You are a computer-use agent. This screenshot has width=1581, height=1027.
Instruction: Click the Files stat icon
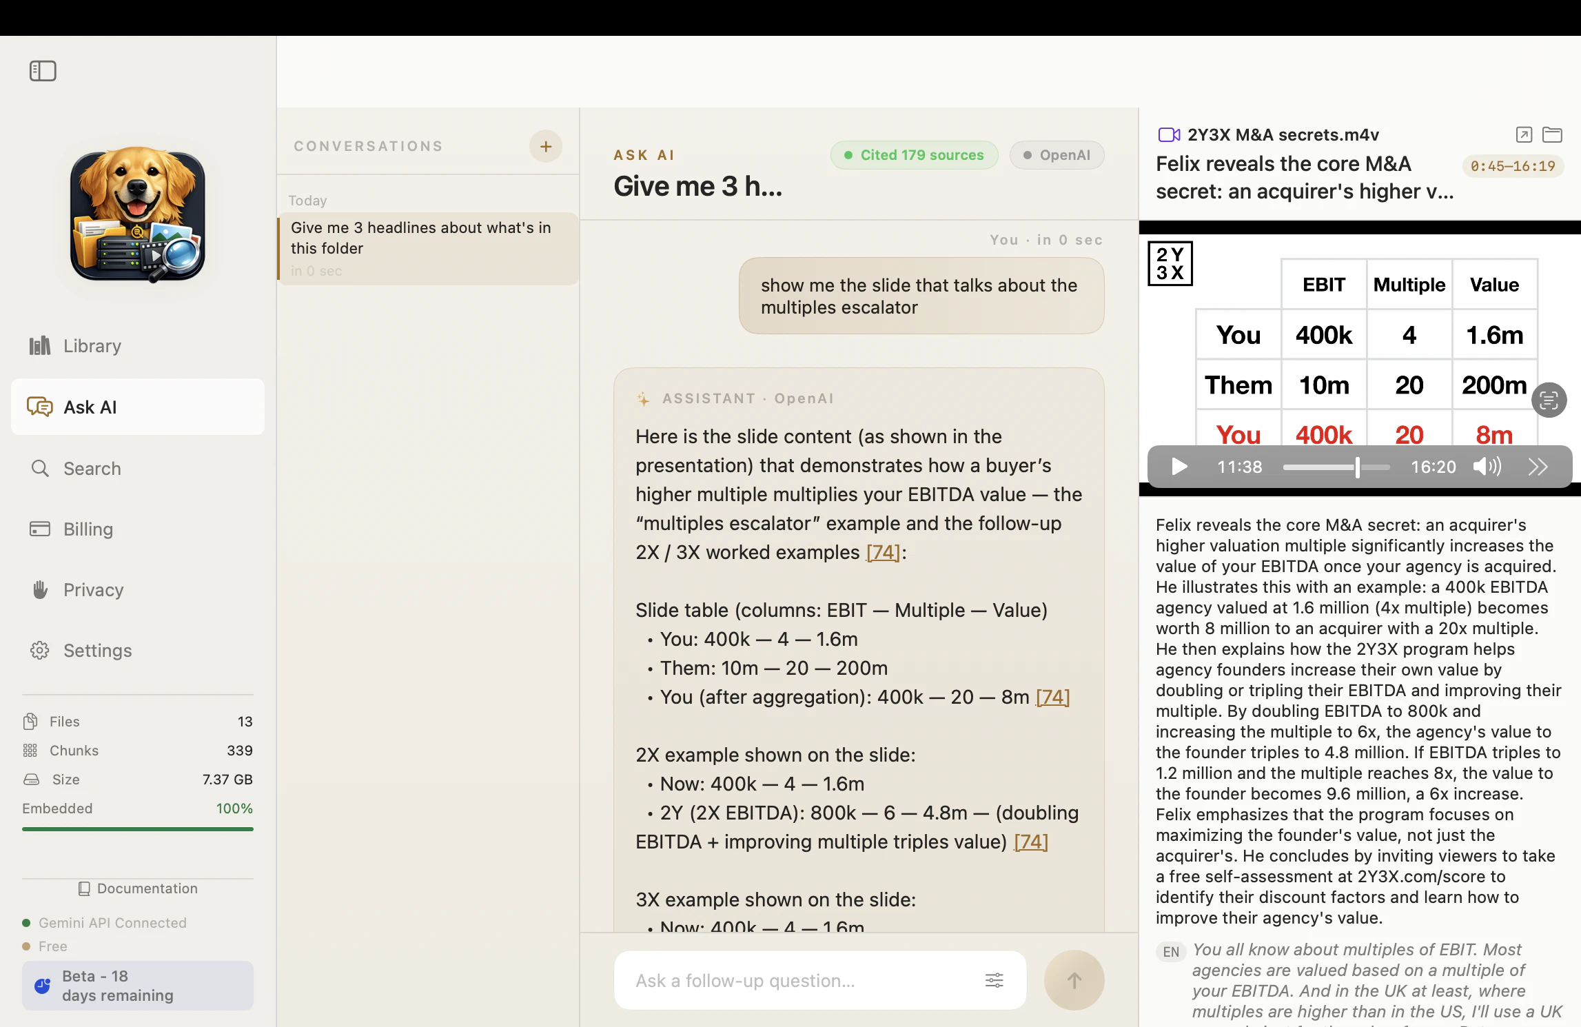click(x=30, y=721)
